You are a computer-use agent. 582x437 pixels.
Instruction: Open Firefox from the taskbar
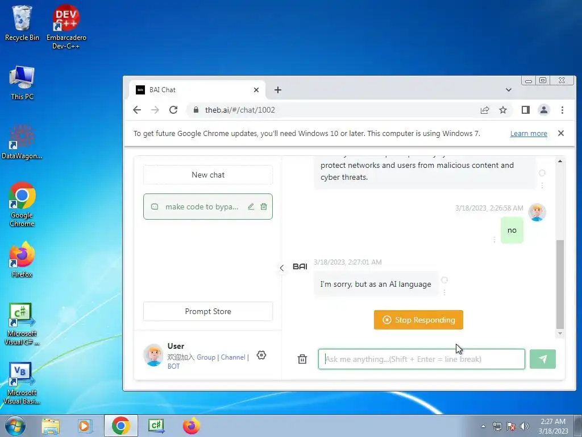coord(192,426)
